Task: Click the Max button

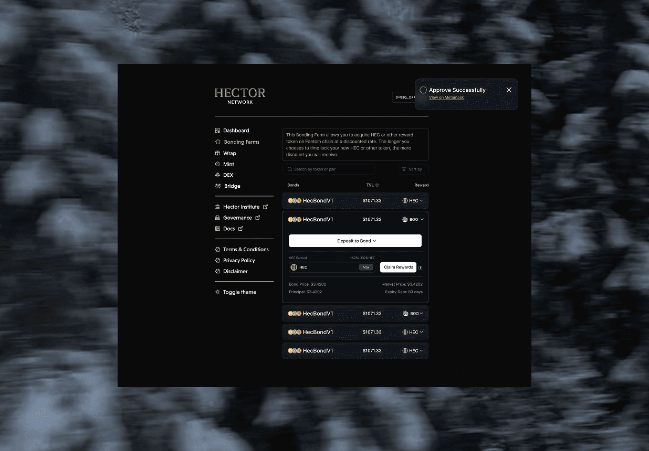Action: tap(366, 267)
